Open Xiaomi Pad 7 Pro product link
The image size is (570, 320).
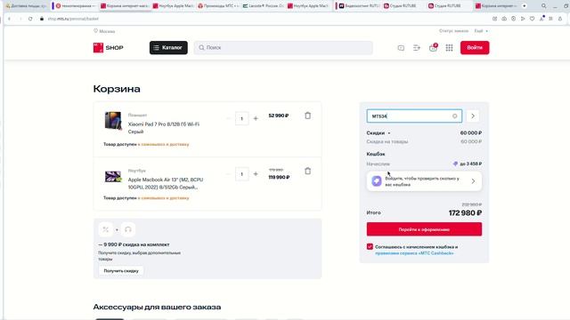click(164, 128)
